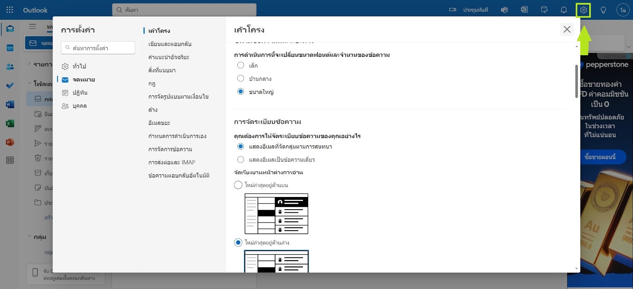Collapse the กลุ่ม groups chevron

pos(29,236)
